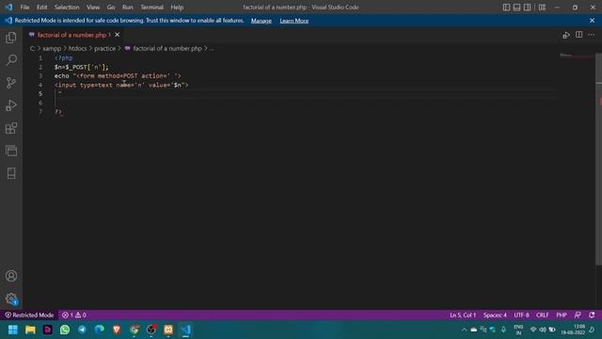Open the Help menu
602x339 pixels.
(177, 8)
